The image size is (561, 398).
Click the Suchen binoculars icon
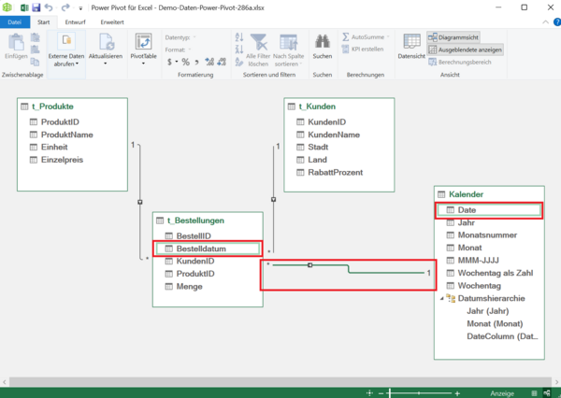click(323, 42)
